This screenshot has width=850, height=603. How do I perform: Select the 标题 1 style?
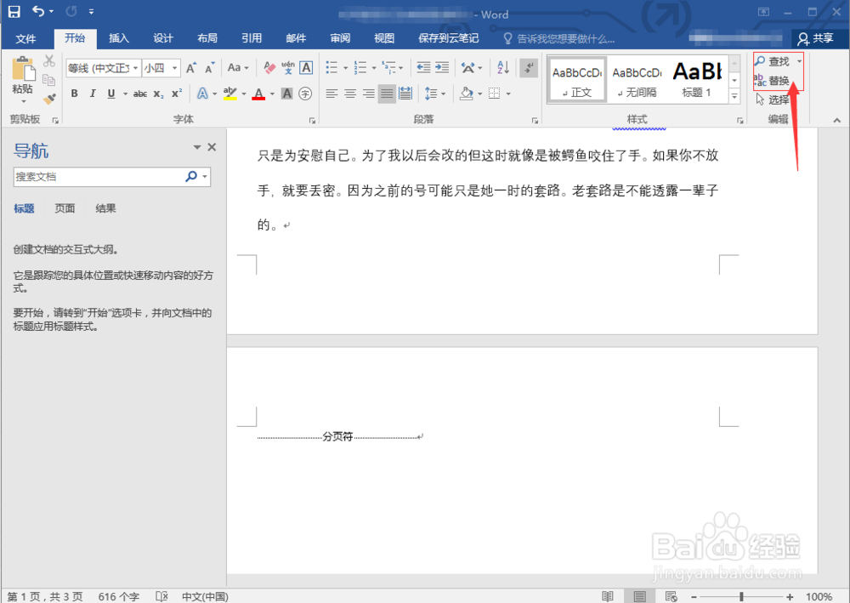pyautogui.click(x=696, y=78)
